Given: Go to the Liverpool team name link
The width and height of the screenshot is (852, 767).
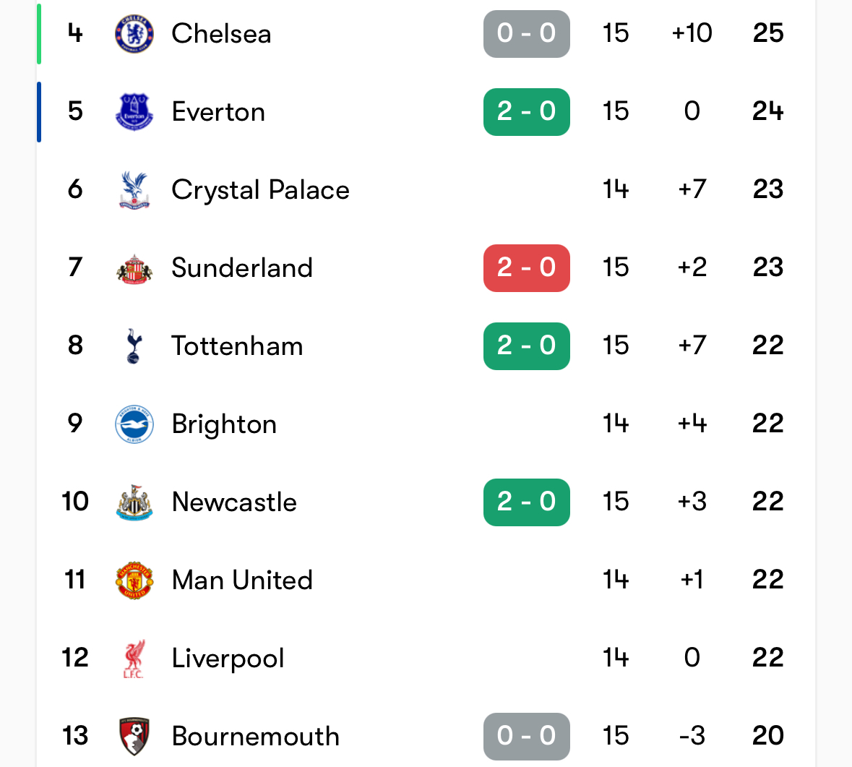Looking at the screenshot, I should tap(228, 659).
